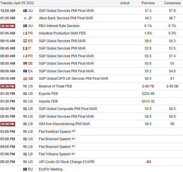183x172 pixels.
Task: Click the Spain flag icon
Action: tap(25, 41)
